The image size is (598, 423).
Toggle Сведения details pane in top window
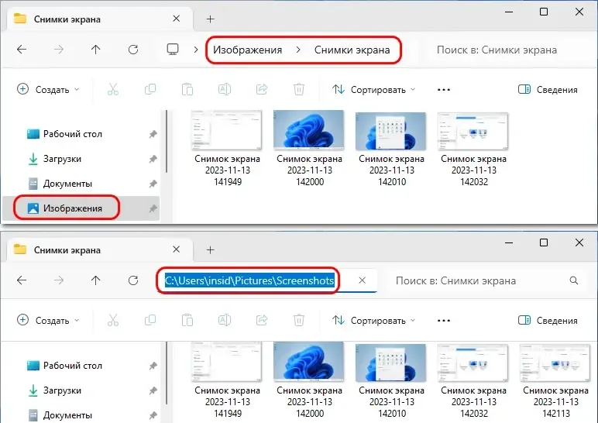(x=548, y=90)
